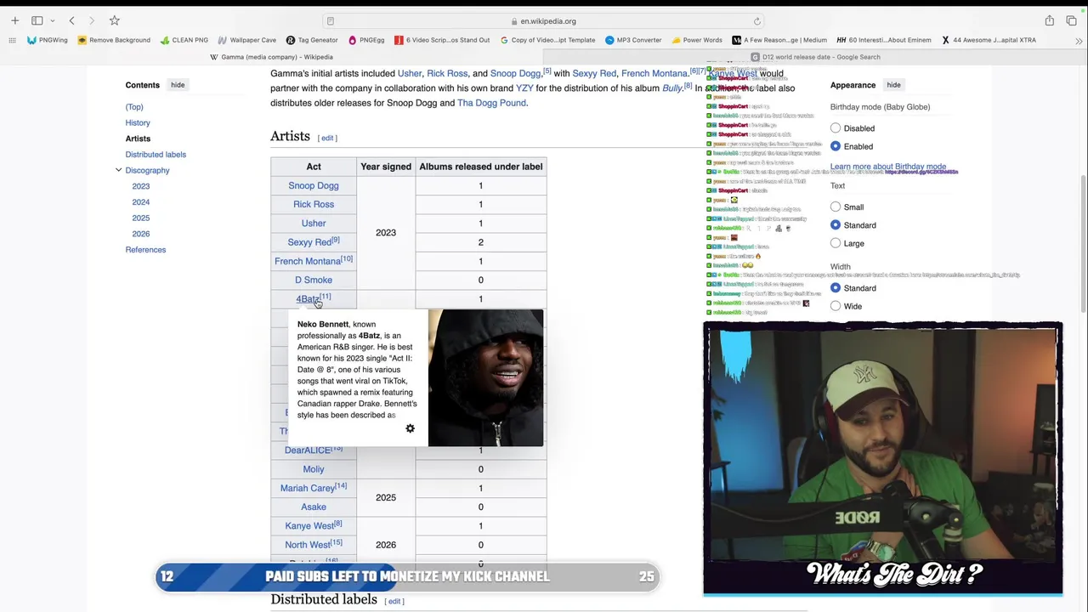
Task: Hide the Contents sidebar
Action: tap(178, 85)
